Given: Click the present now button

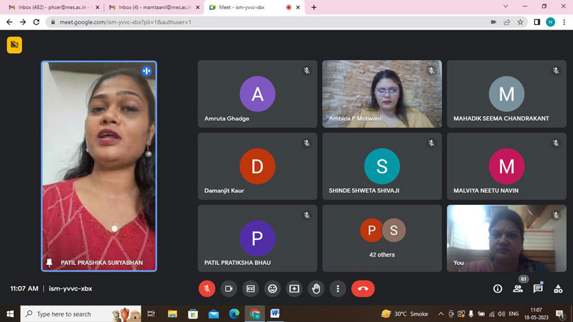Looking at the screenshot, I should click(x=294, y=289).
